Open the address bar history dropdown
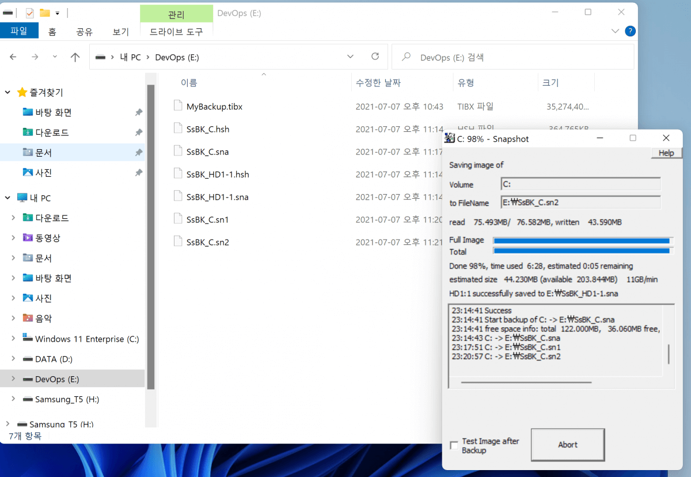This screenshot has width=691, height=477. (x=351, y=56)
